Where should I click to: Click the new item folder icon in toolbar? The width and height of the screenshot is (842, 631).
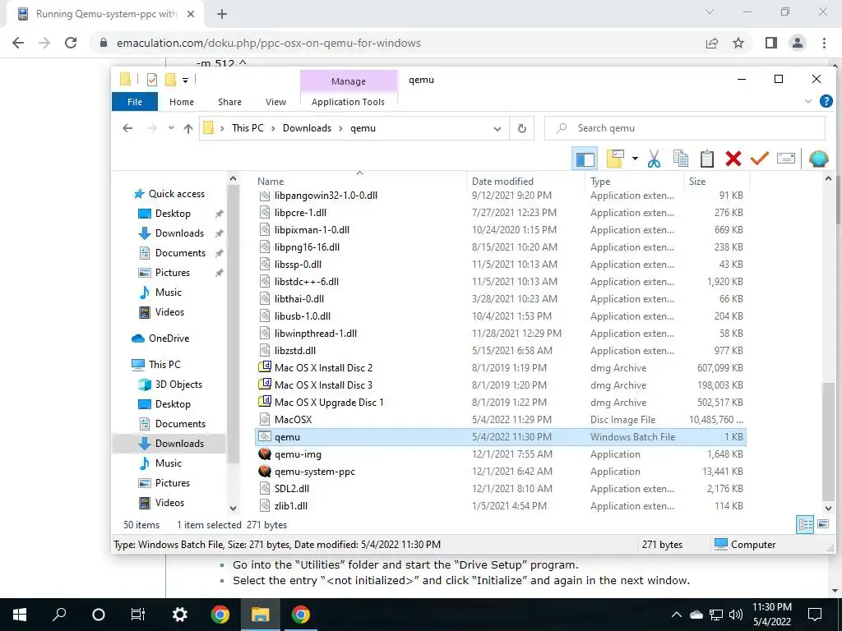click(x=615, y=159)
